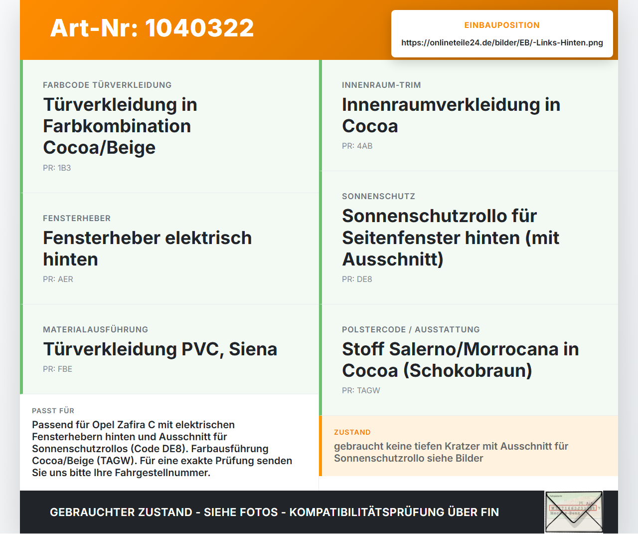Click the PR: FBE code
638x534 pixels.
pos(57,369)
